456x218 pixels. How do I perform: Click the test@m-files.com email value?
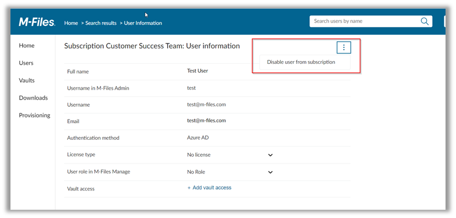206,121
